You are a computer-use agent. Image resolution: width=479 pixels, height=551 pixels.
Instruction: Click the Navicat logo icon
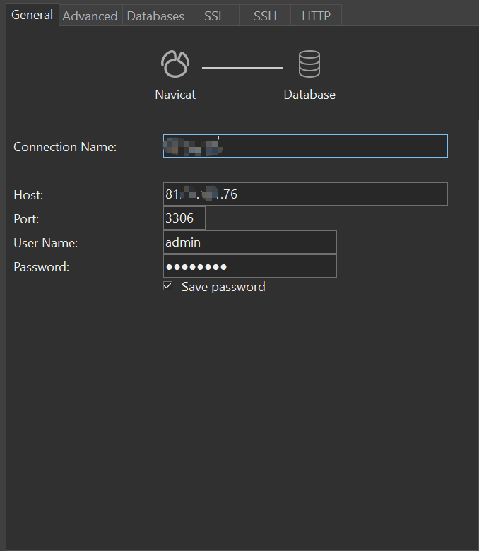click(175, 64)
